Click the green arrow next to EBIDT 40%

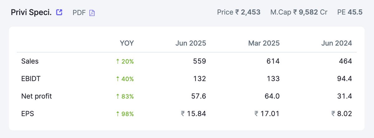(x=117, y=79)
